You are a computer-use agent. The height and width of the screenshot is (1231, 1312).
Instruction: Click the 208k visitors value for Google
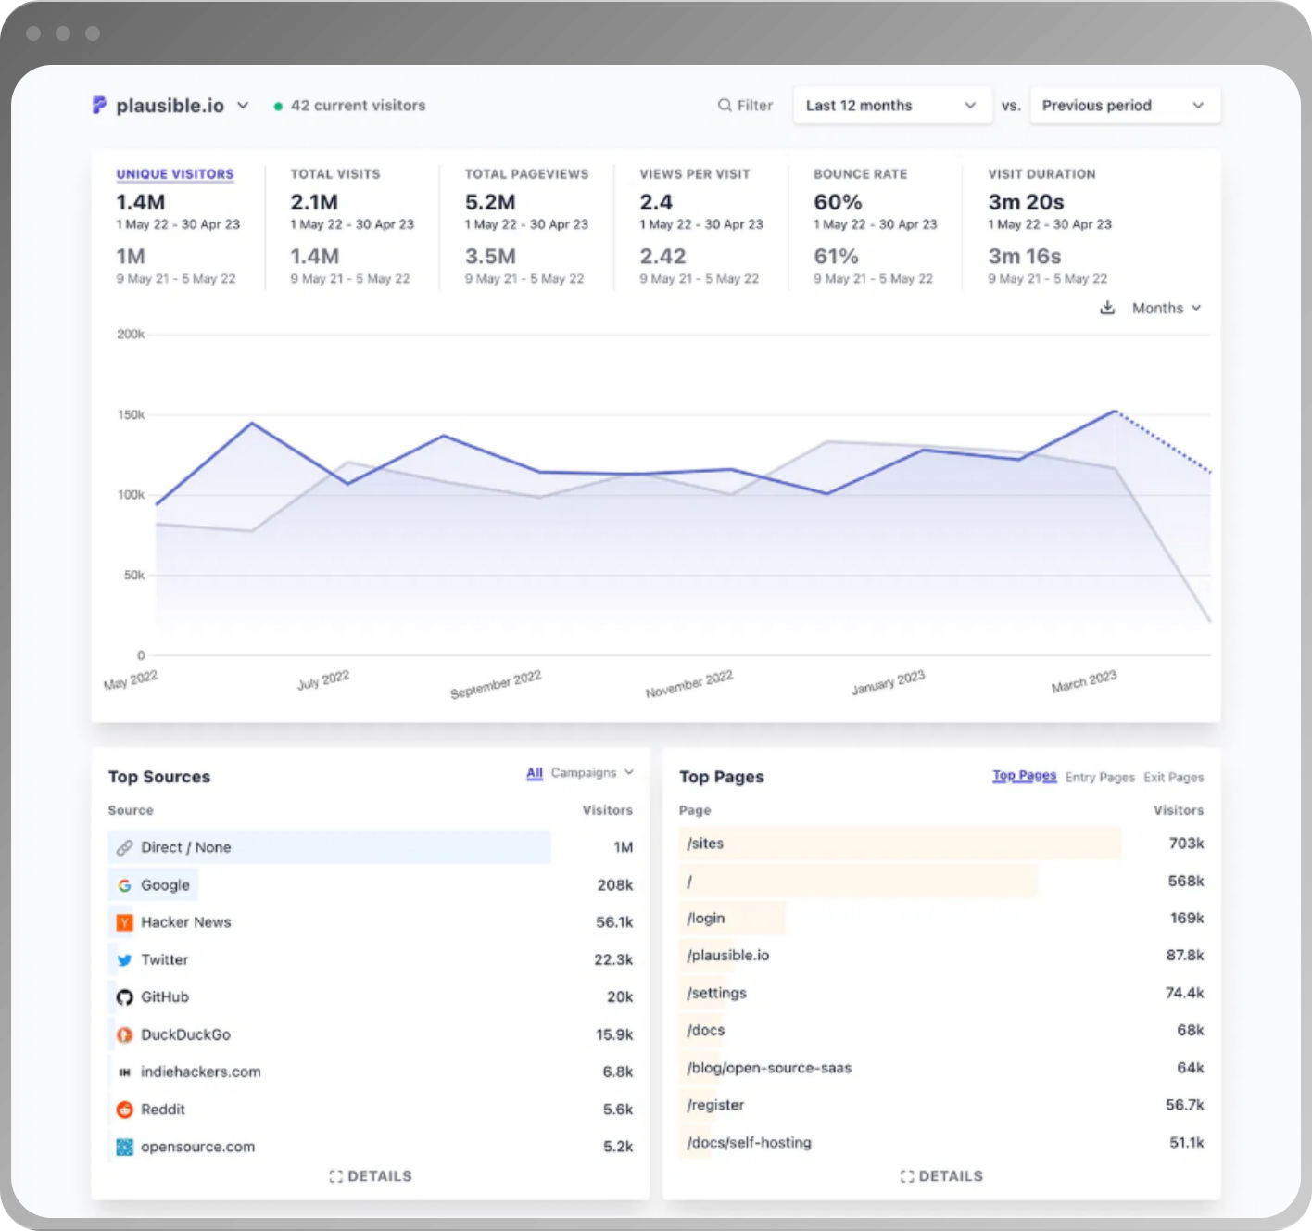615,885
